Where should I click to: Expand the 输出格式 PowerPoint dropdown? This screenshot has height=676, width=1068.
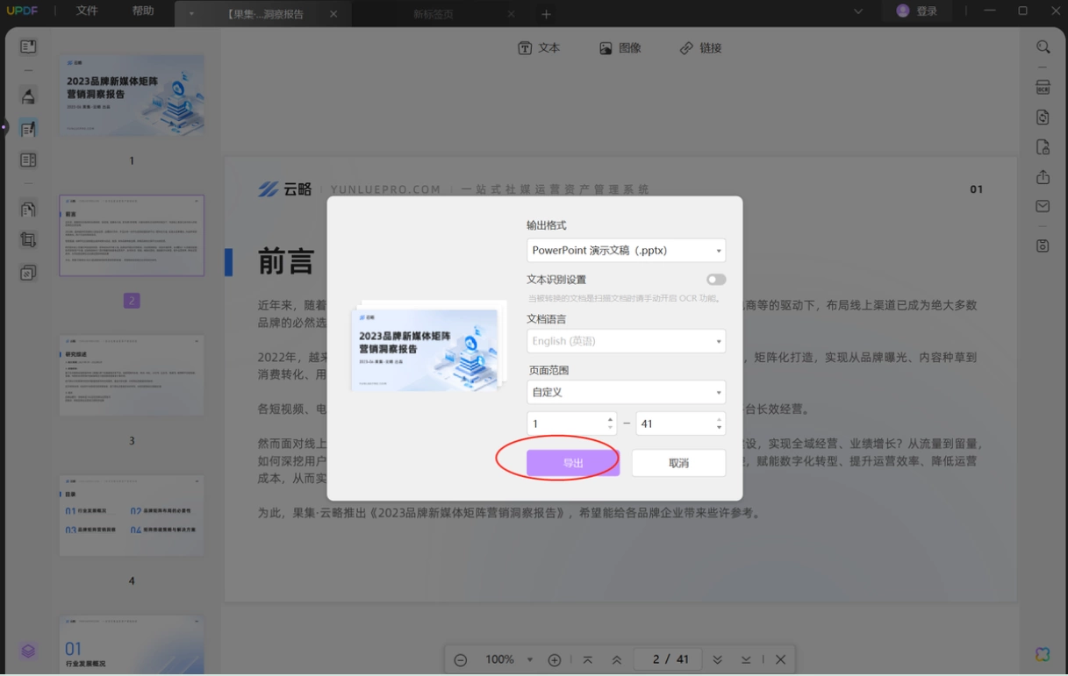[626, 251]
